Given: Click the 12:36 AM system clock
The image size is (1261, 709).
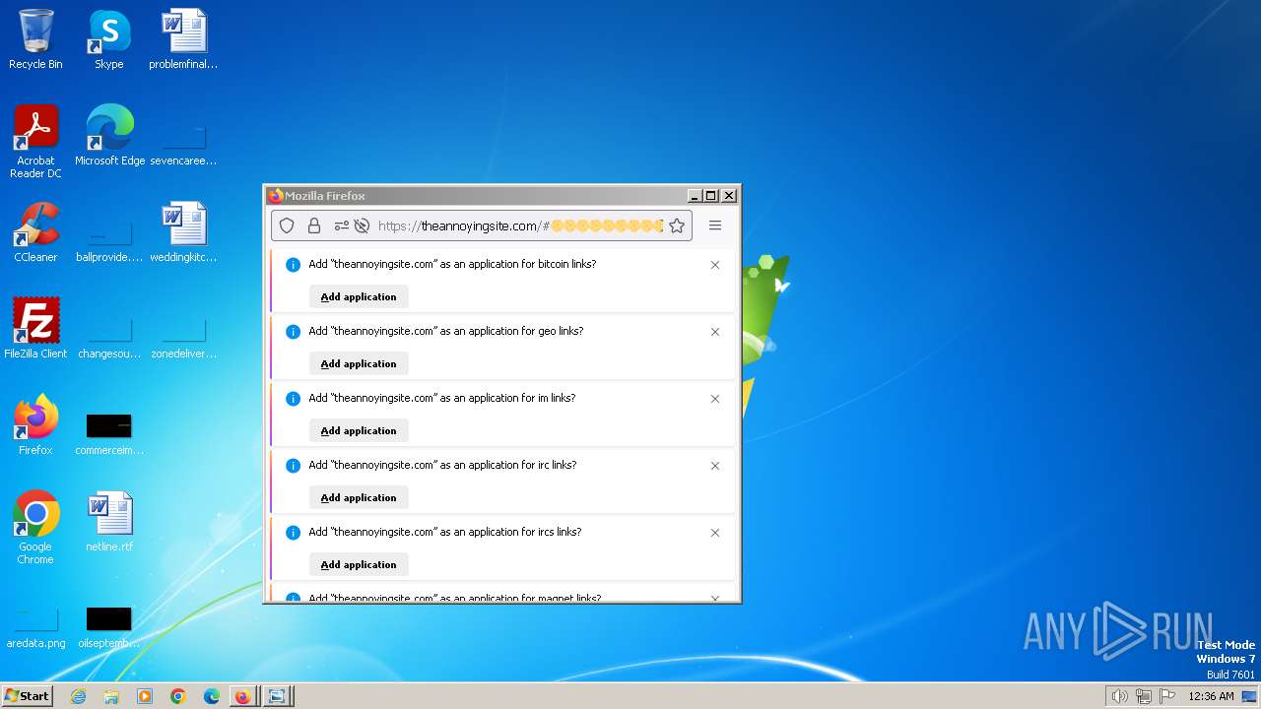Looking at the screenshot, I should [1211, 696].
